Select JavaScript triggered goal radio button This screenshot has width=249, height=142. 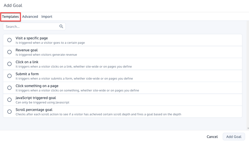10,100
